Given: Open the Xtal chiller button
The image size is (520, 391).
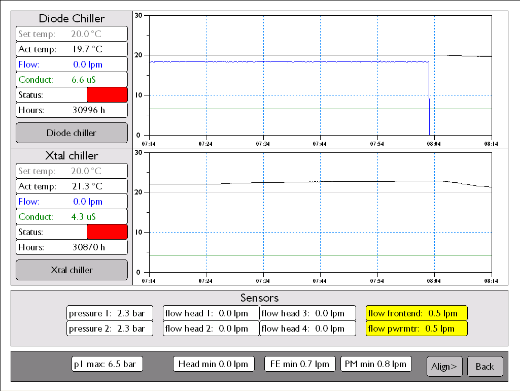Looking at the screenshot, I should point(72,270).
